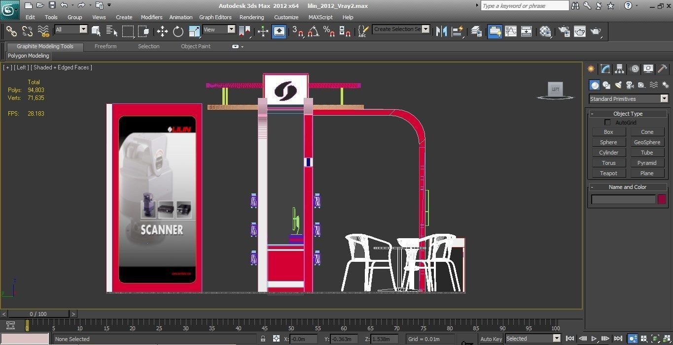The width and height of the screenshot is (673, 345).
Task: Open the Material Editor
Action: [x=545, y=31]
